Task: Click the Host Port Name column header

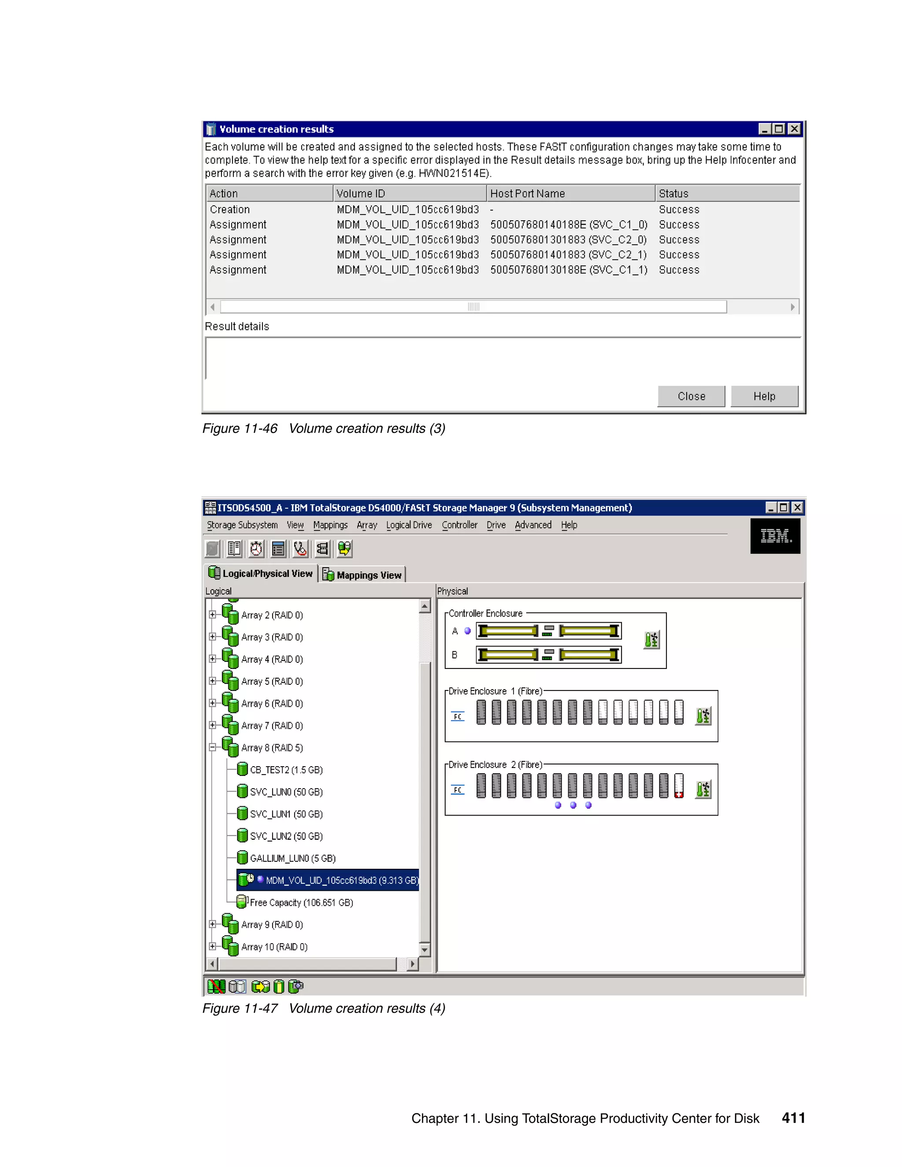Action: (x=571, y=193)
